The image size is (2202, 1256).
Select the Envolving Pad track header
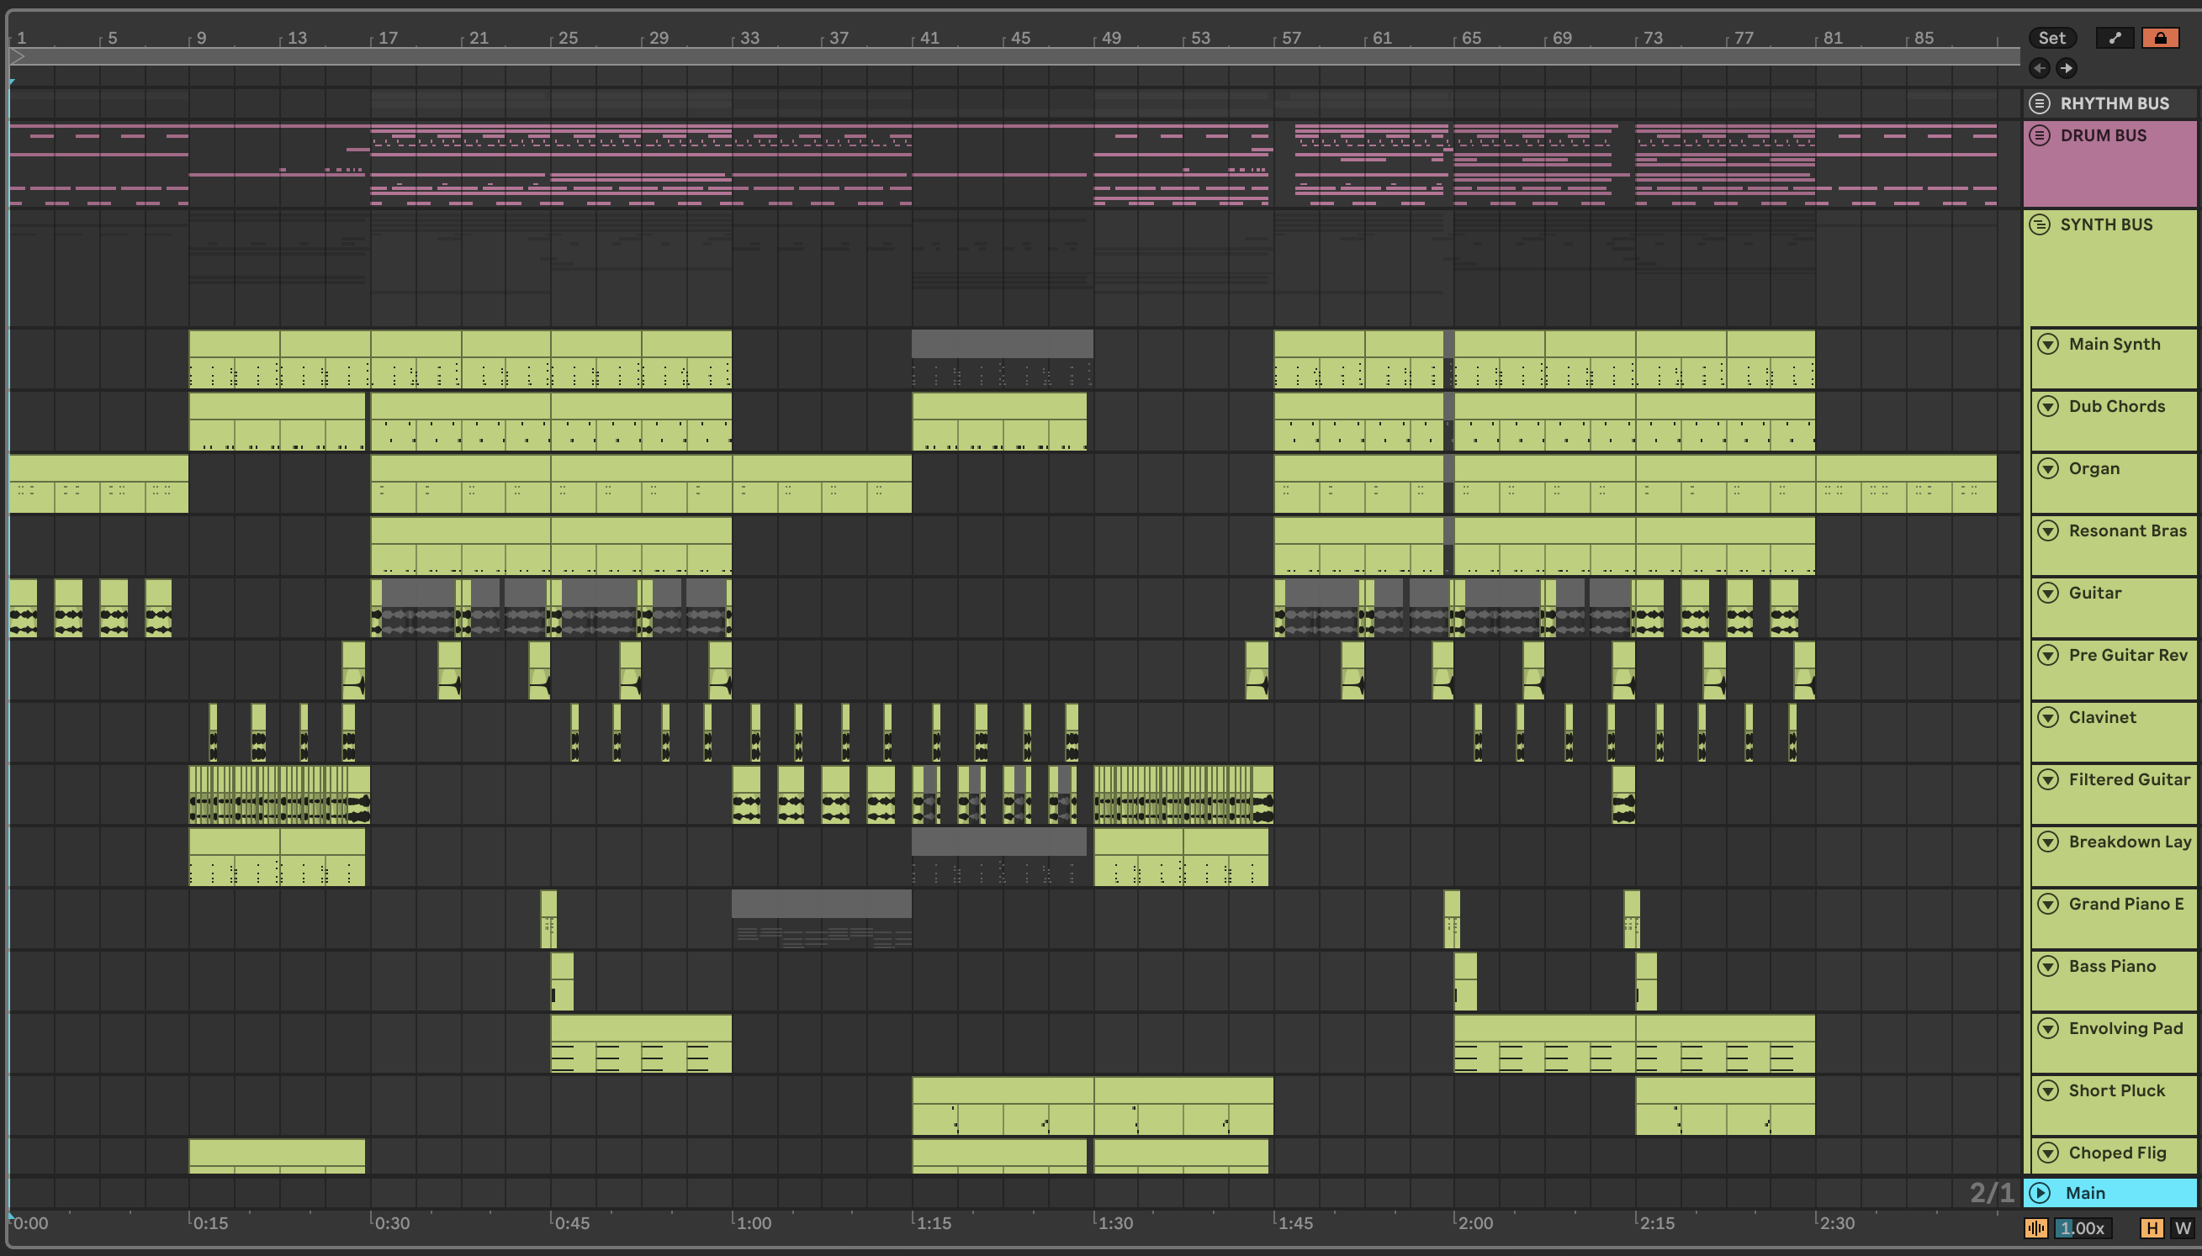2125,1028
